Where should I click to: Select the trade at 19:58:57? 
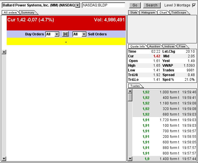pos(164,131)
